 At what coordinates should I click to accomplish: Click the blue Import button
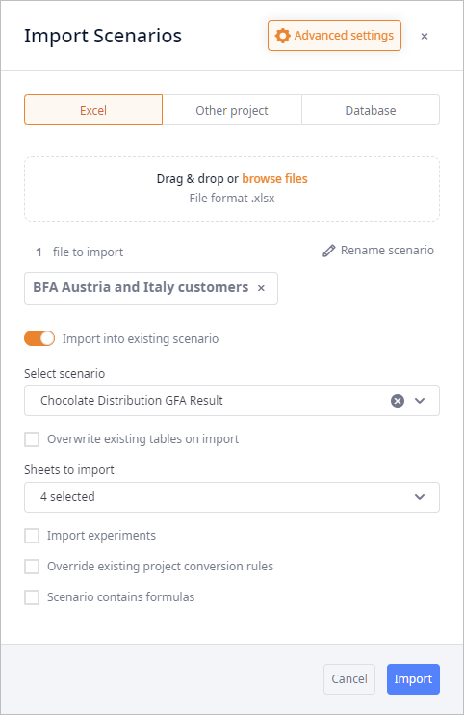(413, 679)
